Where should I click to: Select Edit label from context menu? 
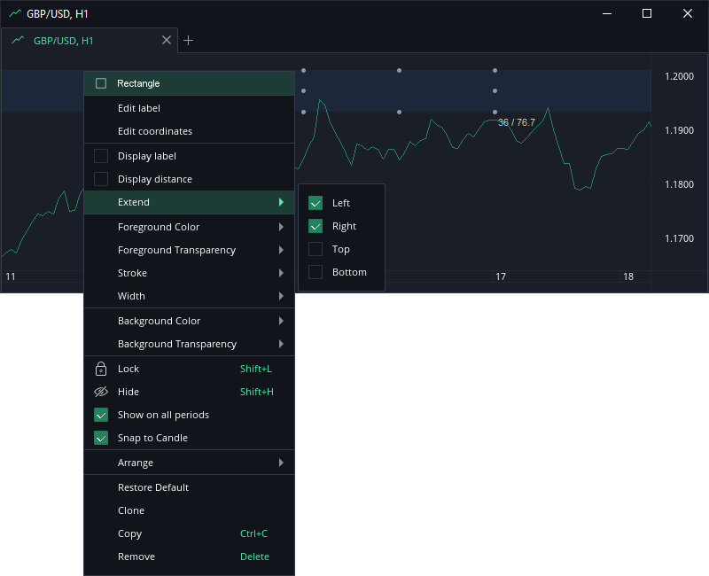point(189,108)
